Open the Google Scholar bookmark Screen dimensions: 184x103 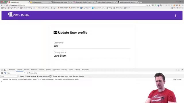[x=85, y=8]
